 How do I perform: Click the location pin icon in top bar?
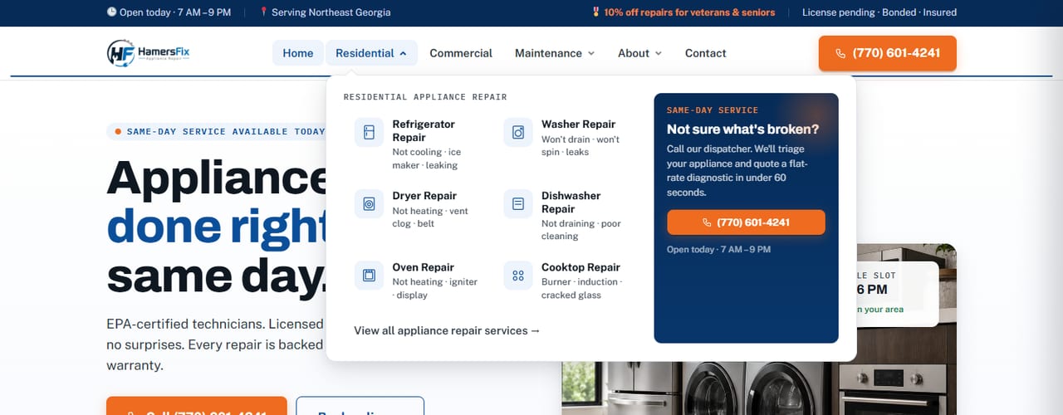click(264, 12)
